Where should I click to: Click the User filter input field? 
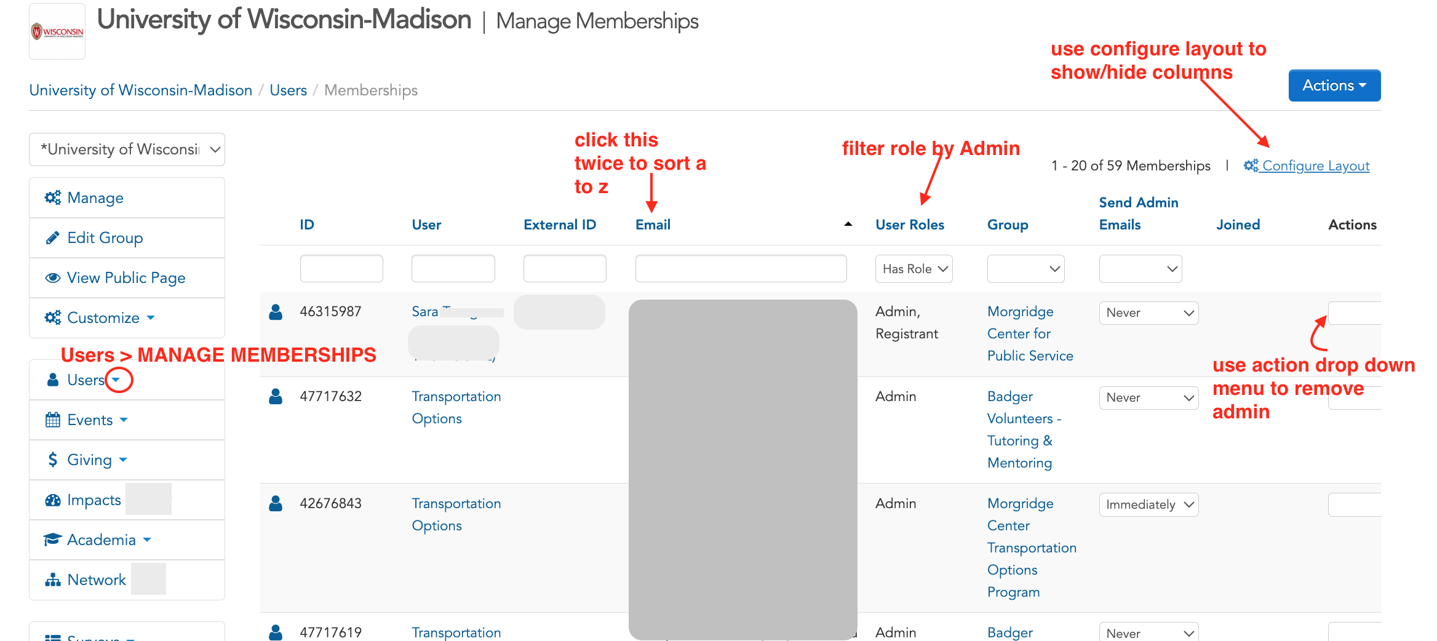(x=453, y=269)
